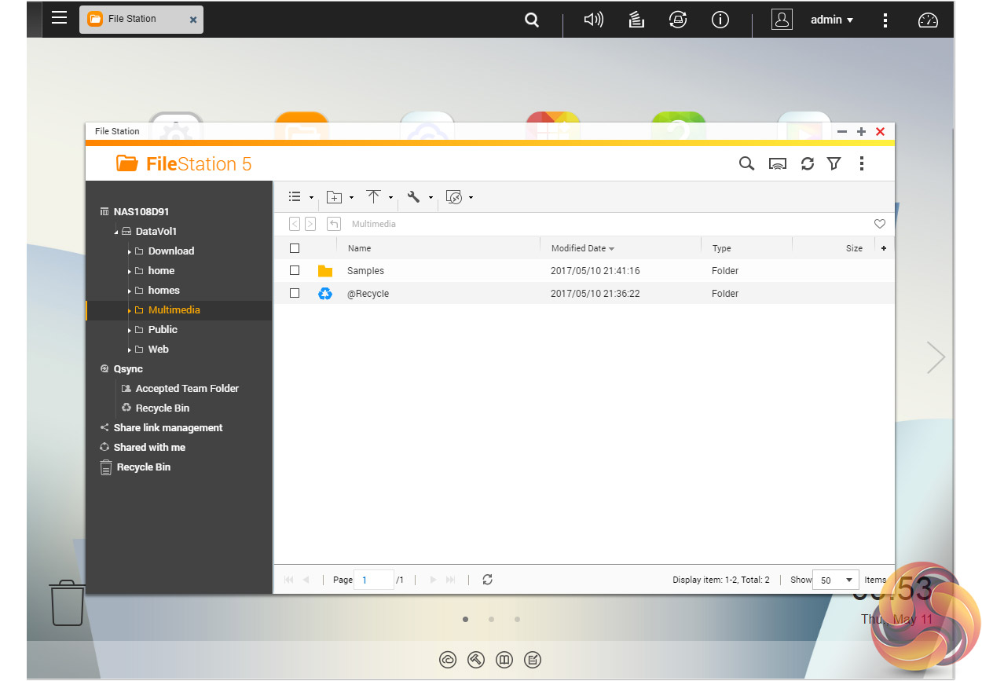Click the bottom bar book icon

pos(504,660)
